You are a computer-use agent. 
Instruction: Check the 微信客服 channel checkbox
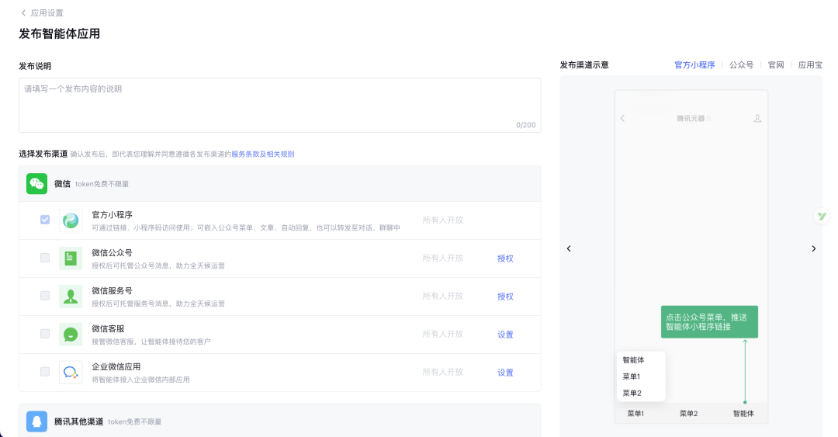click(45, 335)
